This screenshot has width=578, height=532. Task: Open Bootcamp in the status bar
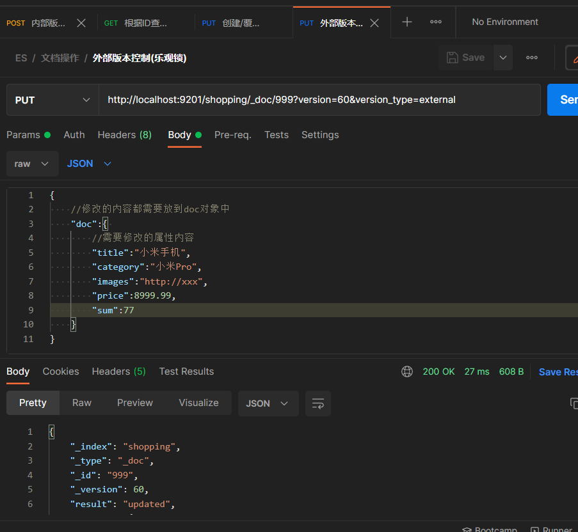pyautogui.click(x=490, y=529)
